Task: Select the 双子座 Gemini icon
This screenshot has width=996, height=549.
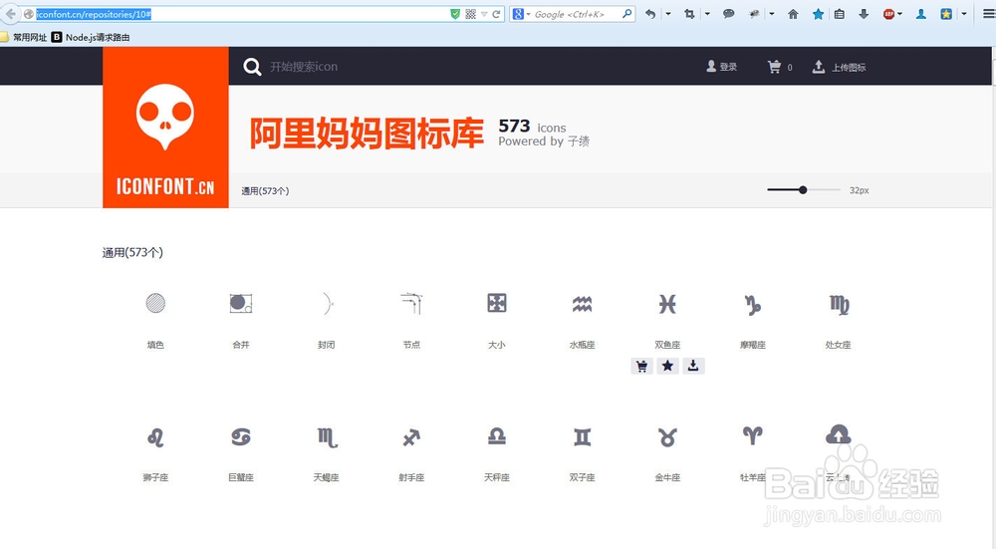Action: 582,437
